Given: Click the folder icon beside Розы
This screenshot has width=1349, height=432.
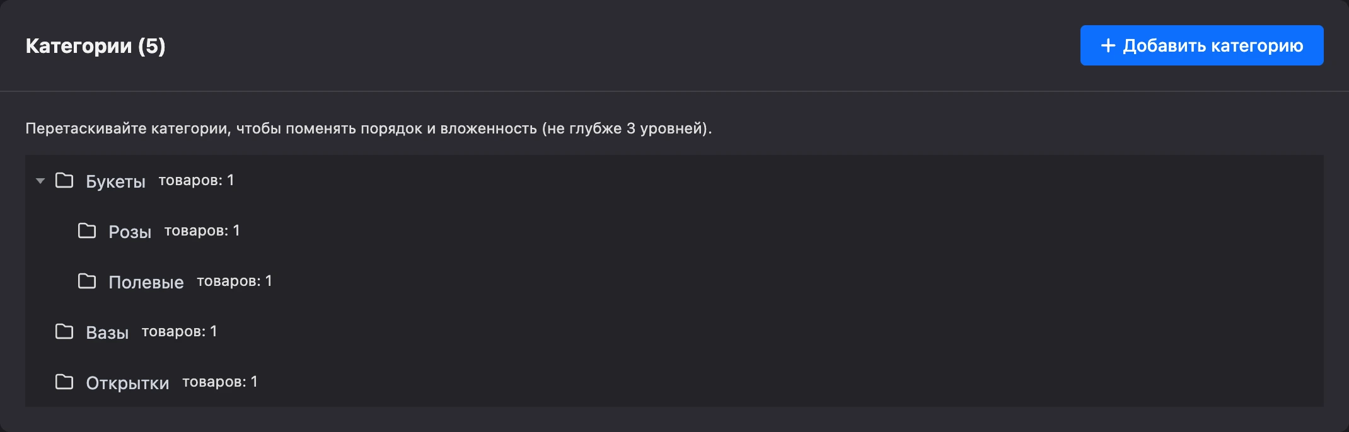Looking at the screenshot, I should tap(87, 231).
